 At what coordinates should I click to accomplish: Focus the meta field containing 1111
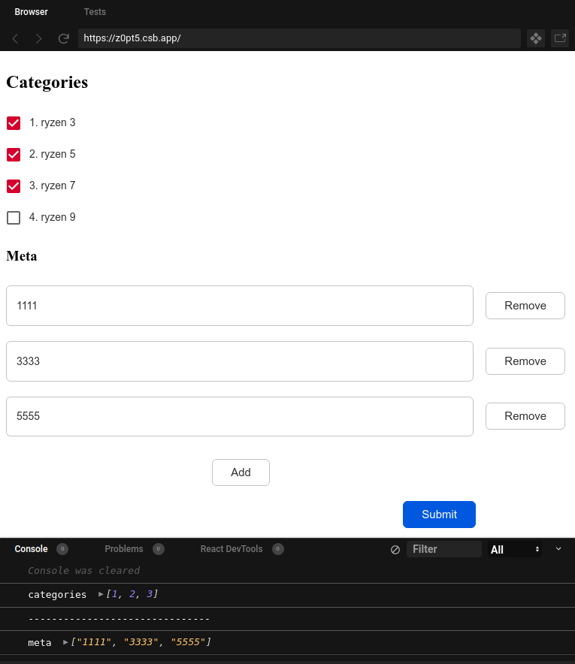tap(239, 306)
